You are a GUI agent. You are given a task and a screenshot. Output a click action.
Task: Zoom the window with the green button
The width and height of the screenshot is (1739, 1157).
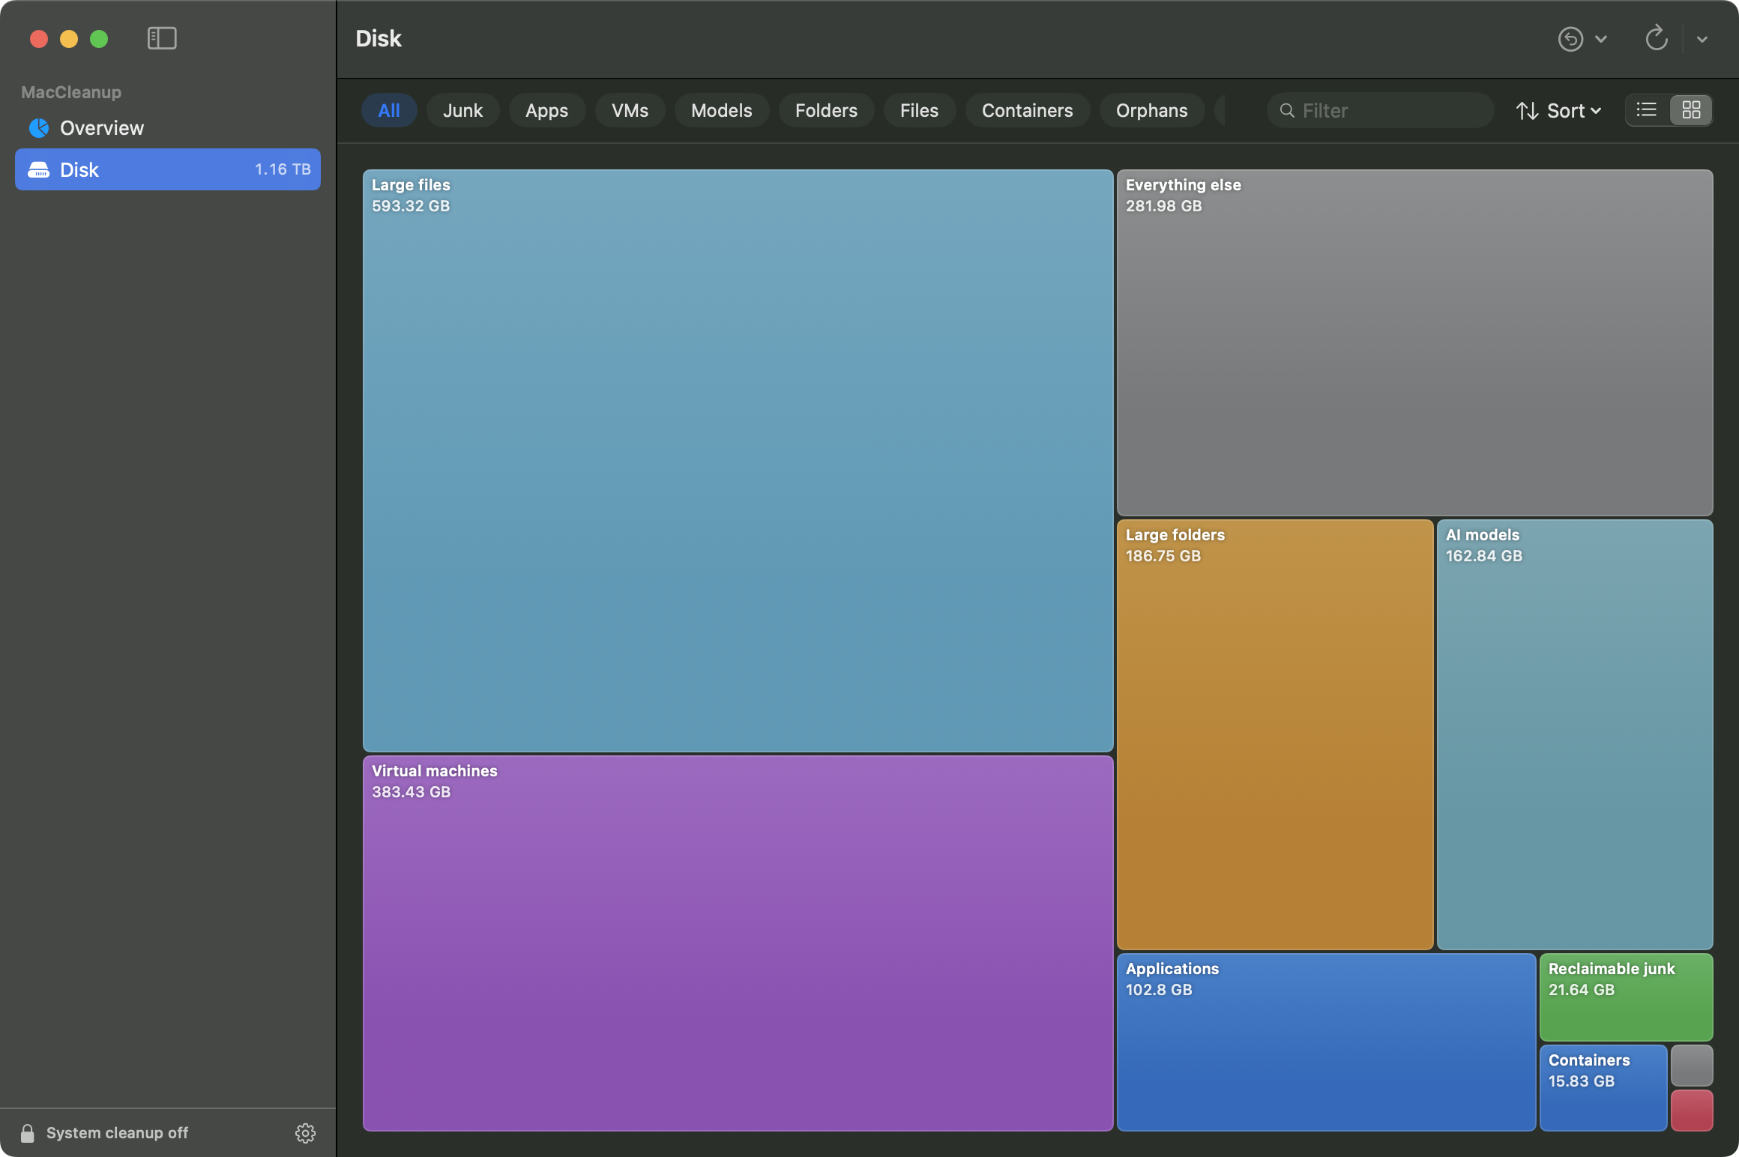(x=99, y=39)
